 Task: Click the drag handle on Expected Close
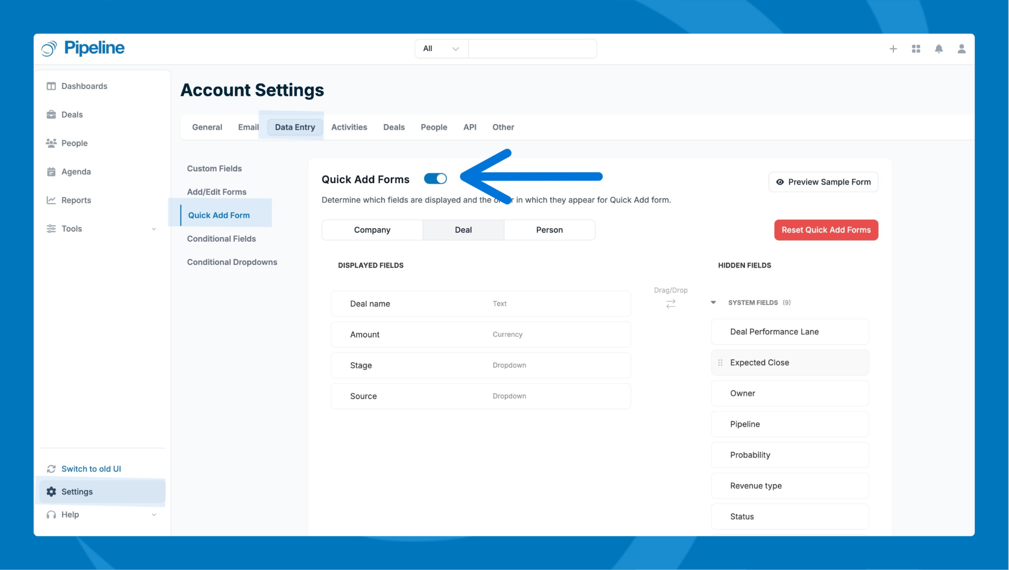click(720, 363)
